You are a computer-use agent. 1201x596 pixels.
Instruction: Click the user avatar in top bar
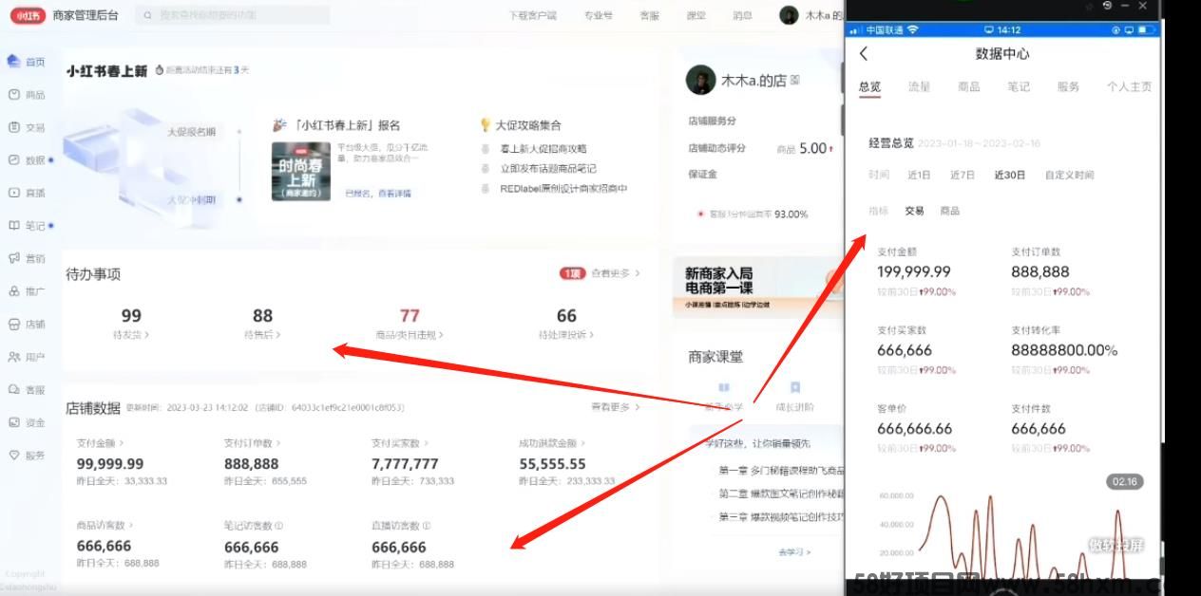(789, 15)
